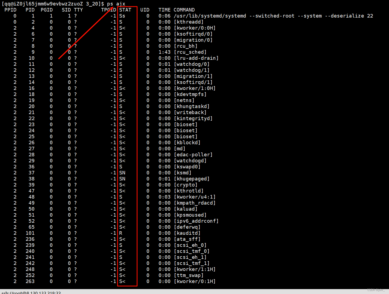
Task: Click the [ksoftirqd/0] process name
Action: click(x=193, y=34)
